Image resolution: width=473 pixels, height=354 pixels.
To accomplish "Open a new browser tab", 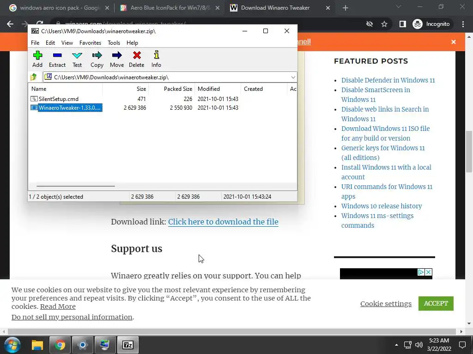I will pos(346,8).
